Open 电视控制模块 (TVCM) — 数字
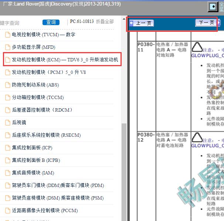Viewport: 224px width, 221px height. [x=43, y=35]
